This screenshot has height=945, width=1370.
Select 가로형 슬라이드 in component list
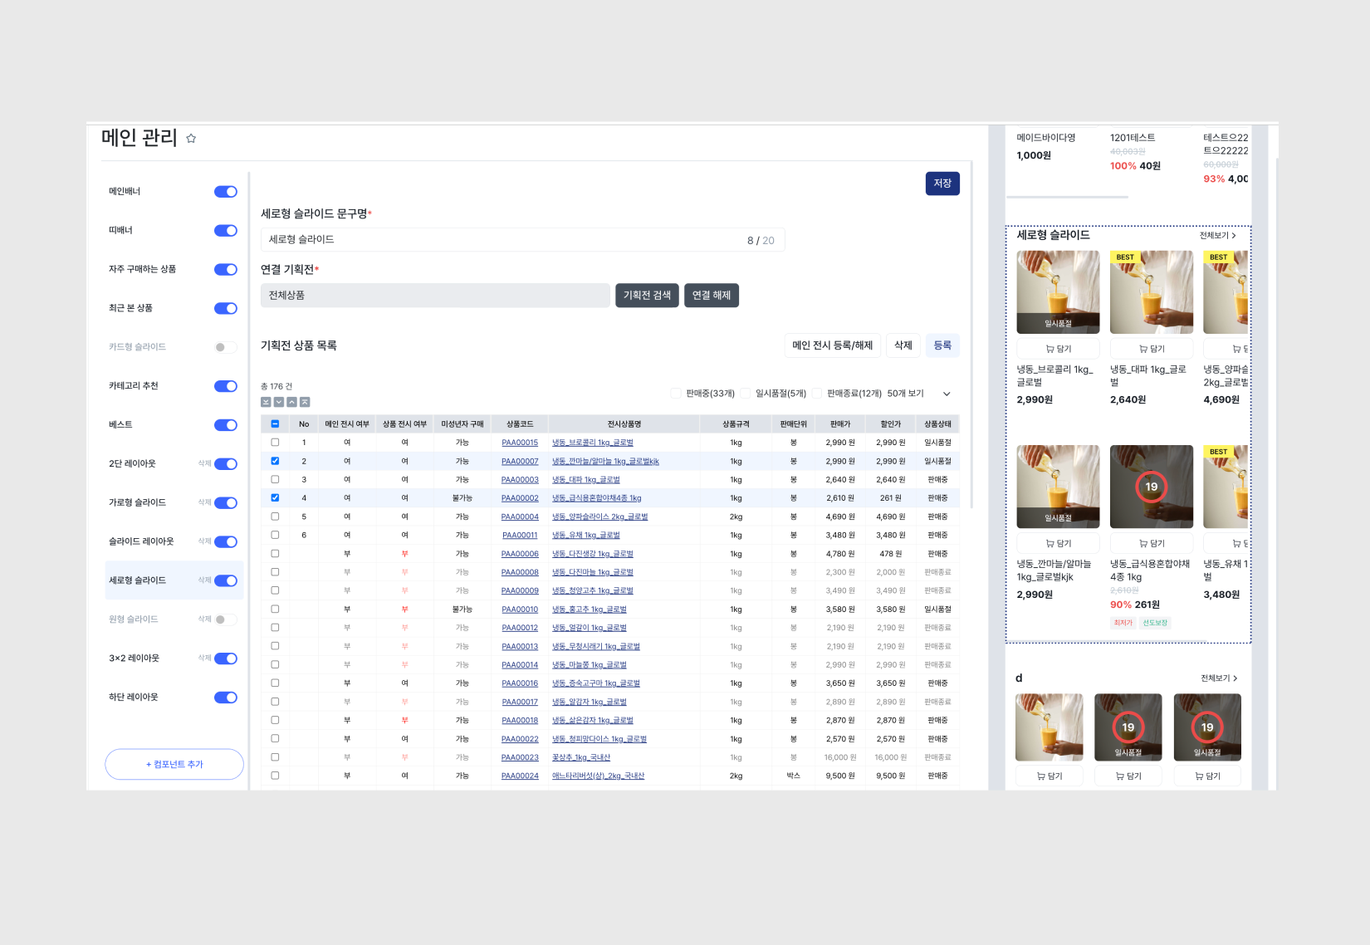[x=138, y=502]
